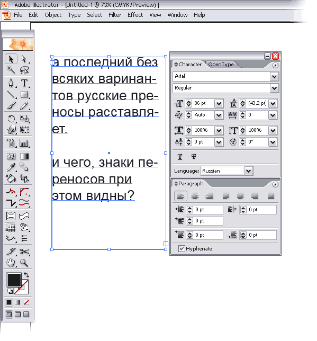Select the Type tool

24,83
